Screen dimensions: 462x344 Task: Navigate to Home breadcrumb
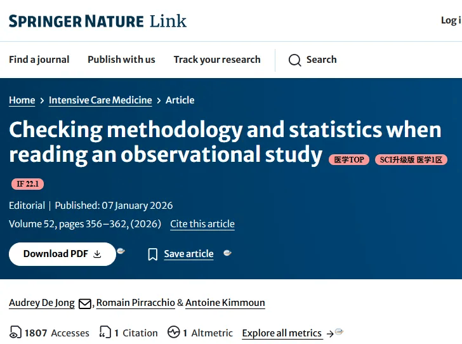coord(22,100)
